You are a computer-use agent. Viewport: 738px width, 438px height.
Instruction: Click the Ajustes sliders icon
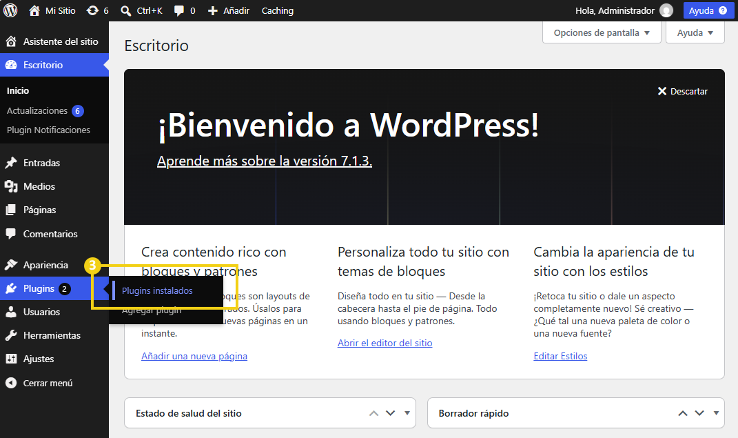point(11,359)
